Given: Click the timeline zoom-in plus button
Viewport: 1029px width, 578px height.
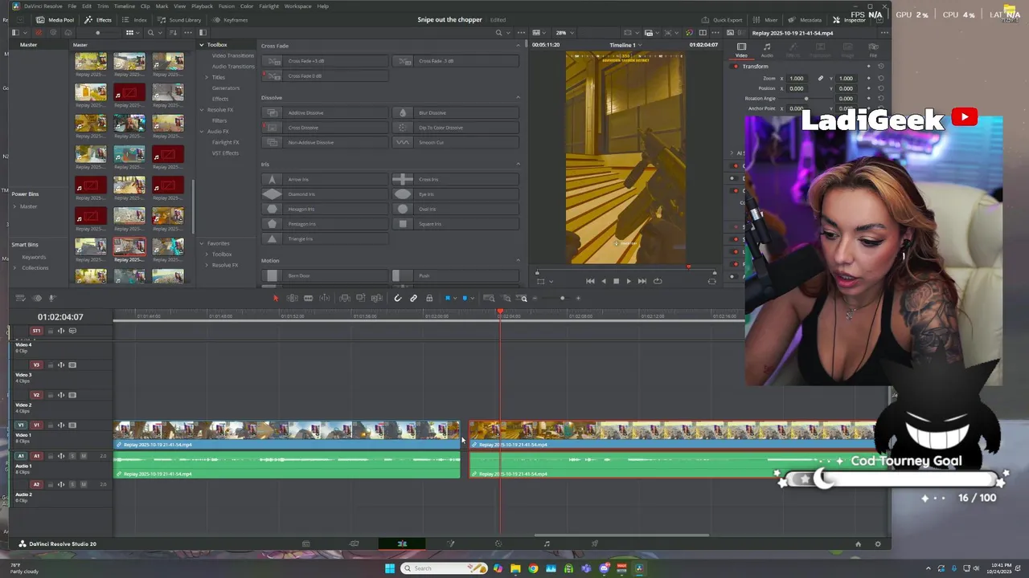Looking at the screenshot, I should pyautogui.click(x=578, y=299).
